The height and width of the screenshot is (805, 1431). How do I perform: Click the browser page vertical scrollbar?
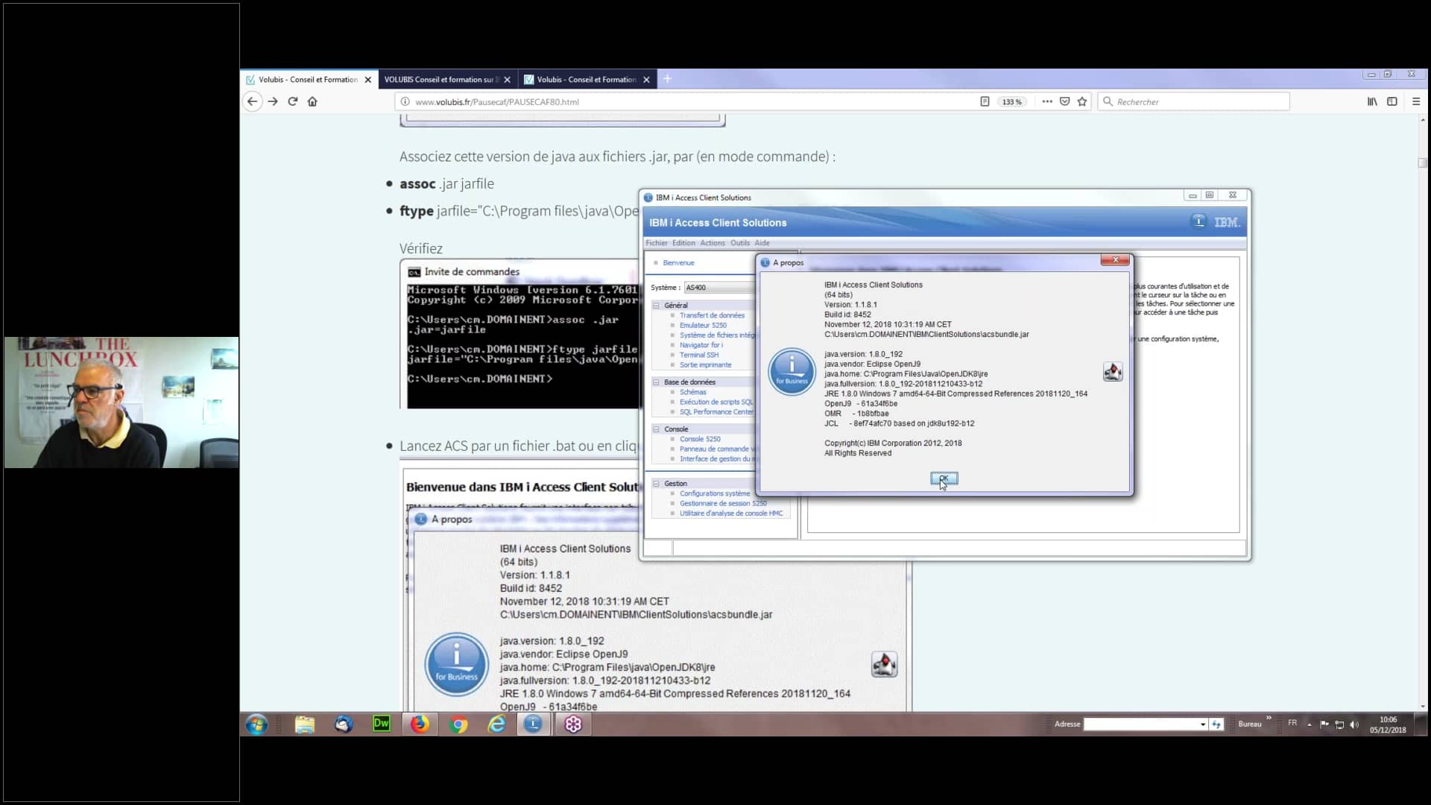coord(1422,412)
